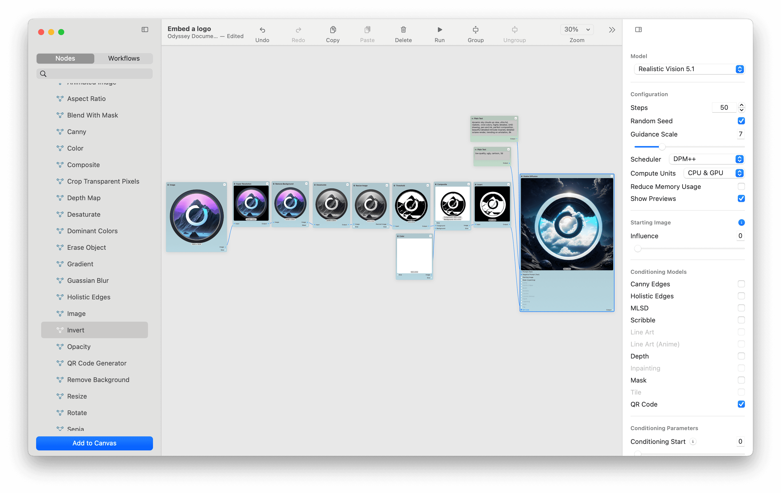Click the Aspect Ratio node icon
The image size is (781, 493).
(x=60, y=98)
